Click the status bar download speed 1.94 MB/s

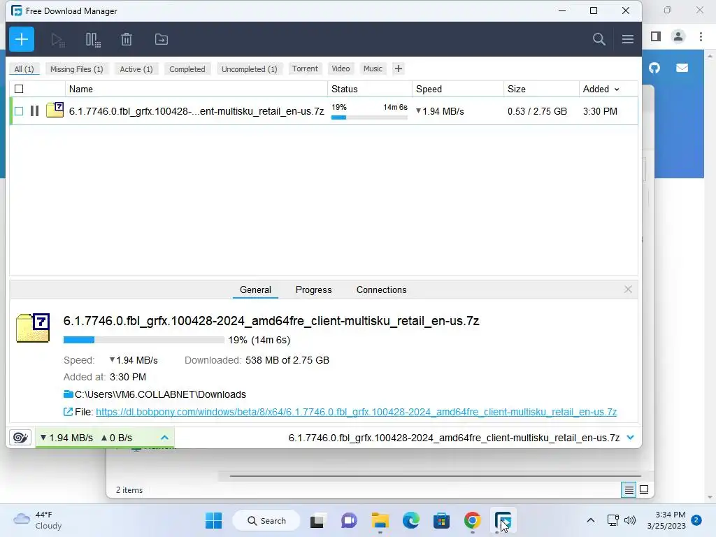tap(66, 438)
